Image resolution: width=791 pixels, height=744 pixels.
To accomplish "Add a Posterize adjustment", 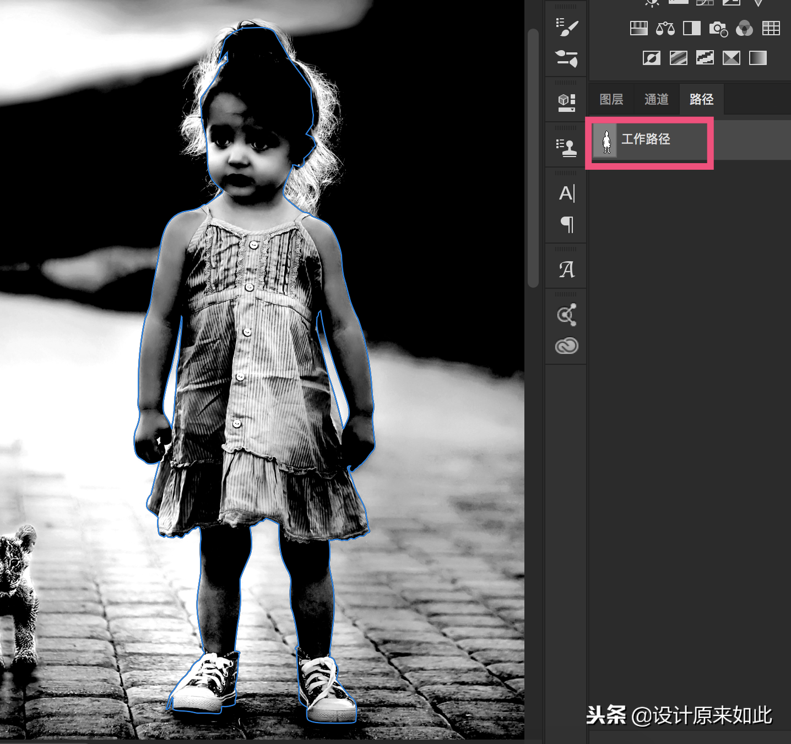I will [678, 58].
